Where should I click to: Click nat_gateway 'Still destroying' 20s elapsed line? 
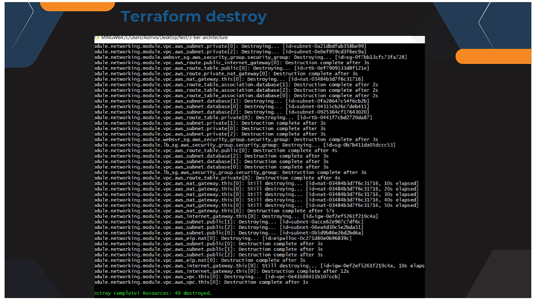point(257,189)
